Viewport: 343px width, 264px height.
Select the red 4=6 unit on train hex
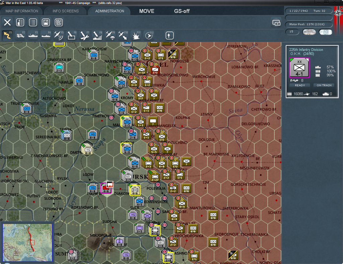(x=106, y=188)
